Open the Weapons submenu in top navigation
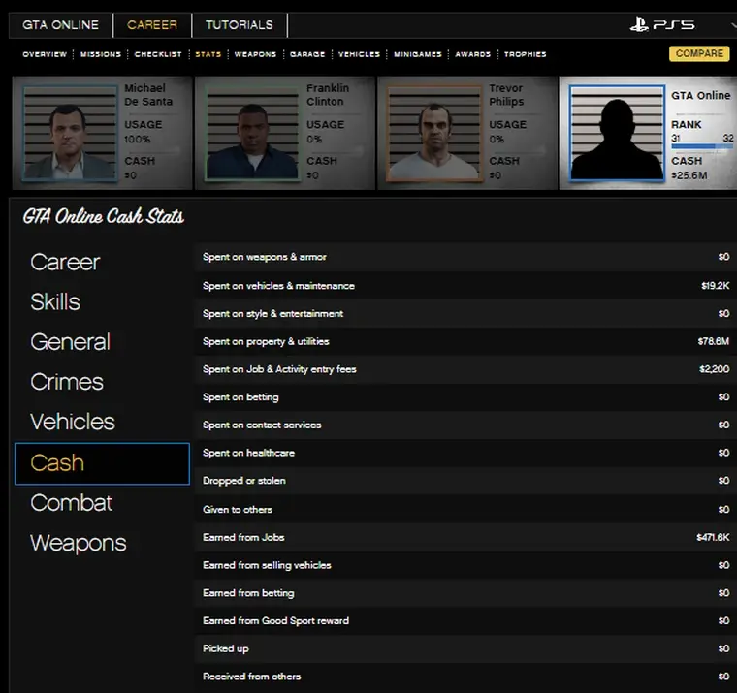 click(x=255, y=54)
